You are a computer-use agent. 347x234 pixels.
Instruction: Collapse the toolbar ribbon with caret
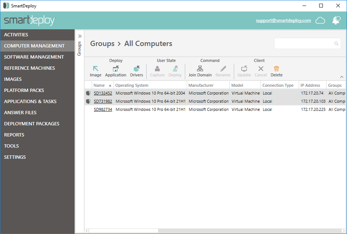pos(342,77)
